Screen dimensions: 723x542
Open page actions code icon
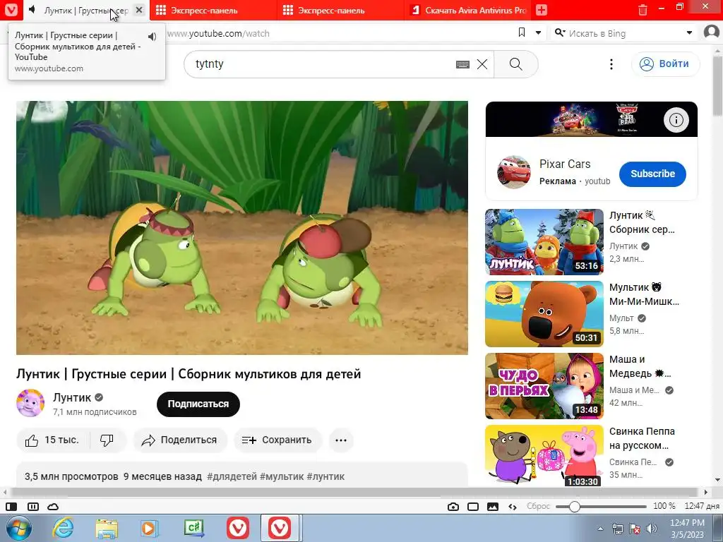tap(513, 507)
